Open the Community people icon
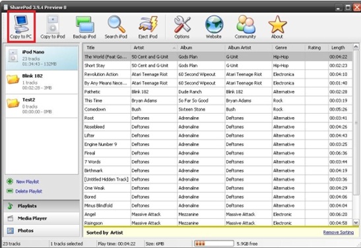Image resolution: width=361 pixels, height=248 pixels. [x=246, y=27]
